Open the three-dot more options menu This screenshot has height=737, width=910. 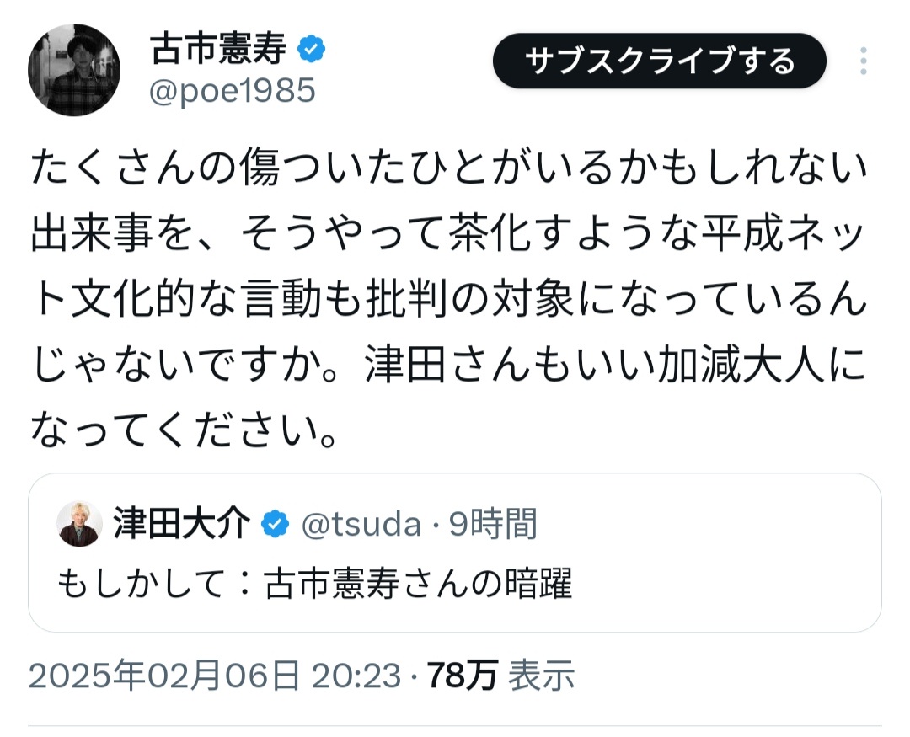(x=863, y=61)
